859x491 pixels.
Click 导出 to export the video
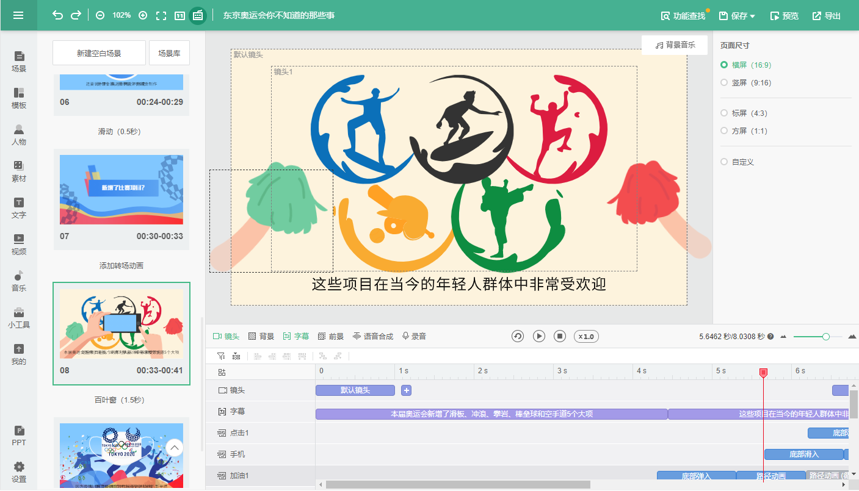pos(826,16)
